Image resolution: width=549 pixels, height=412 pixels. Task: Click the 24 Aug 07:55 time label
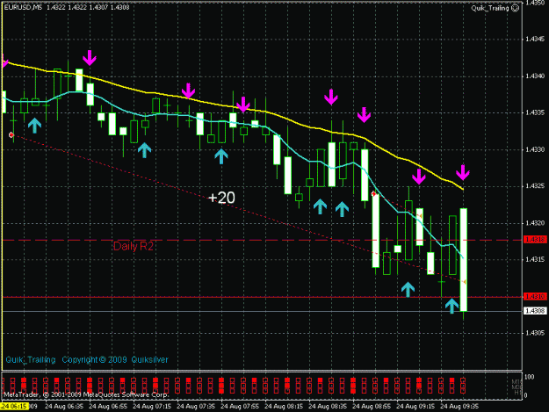(240, 407)
